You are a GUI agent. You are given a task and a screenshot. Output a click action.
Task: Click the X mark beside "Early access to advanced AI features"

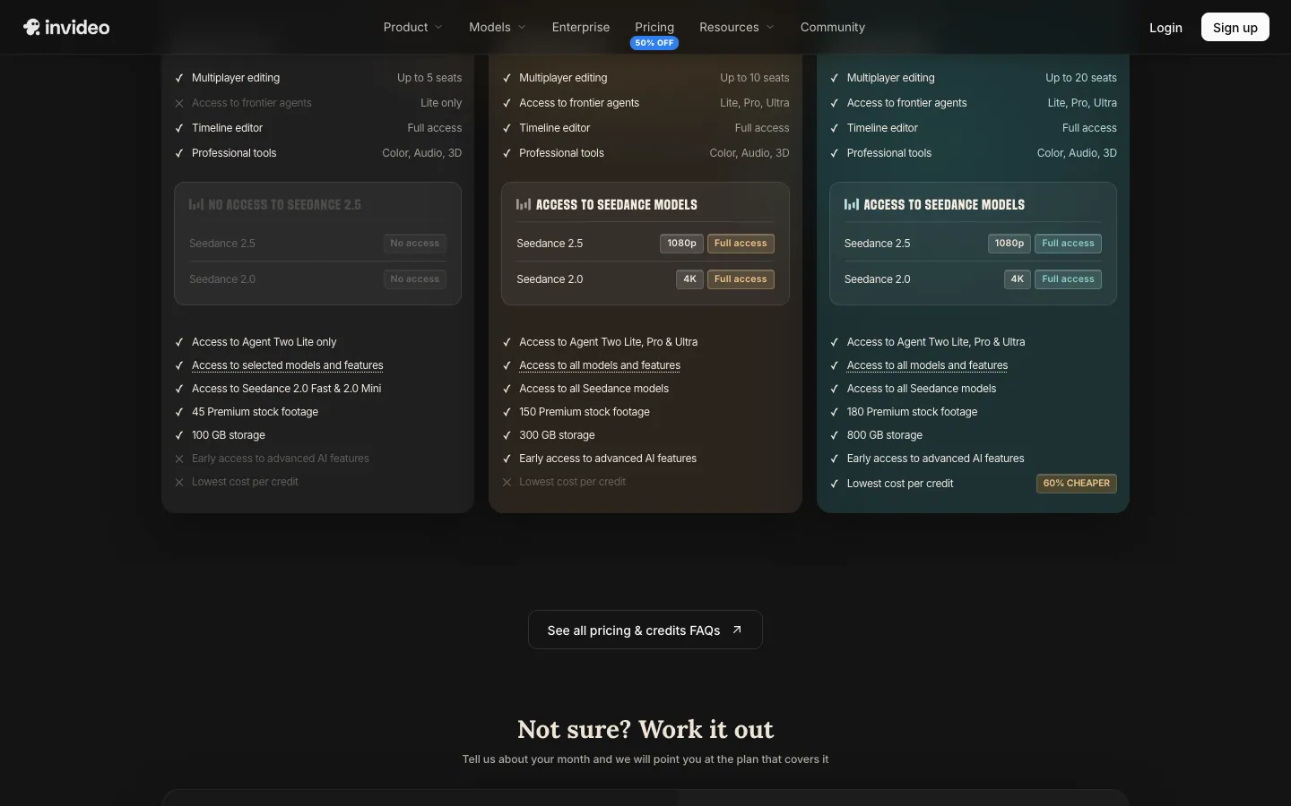click(x=179, y=459)
